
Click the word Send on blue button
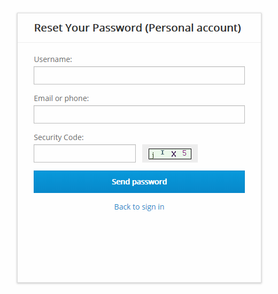(x=121, y=182)
